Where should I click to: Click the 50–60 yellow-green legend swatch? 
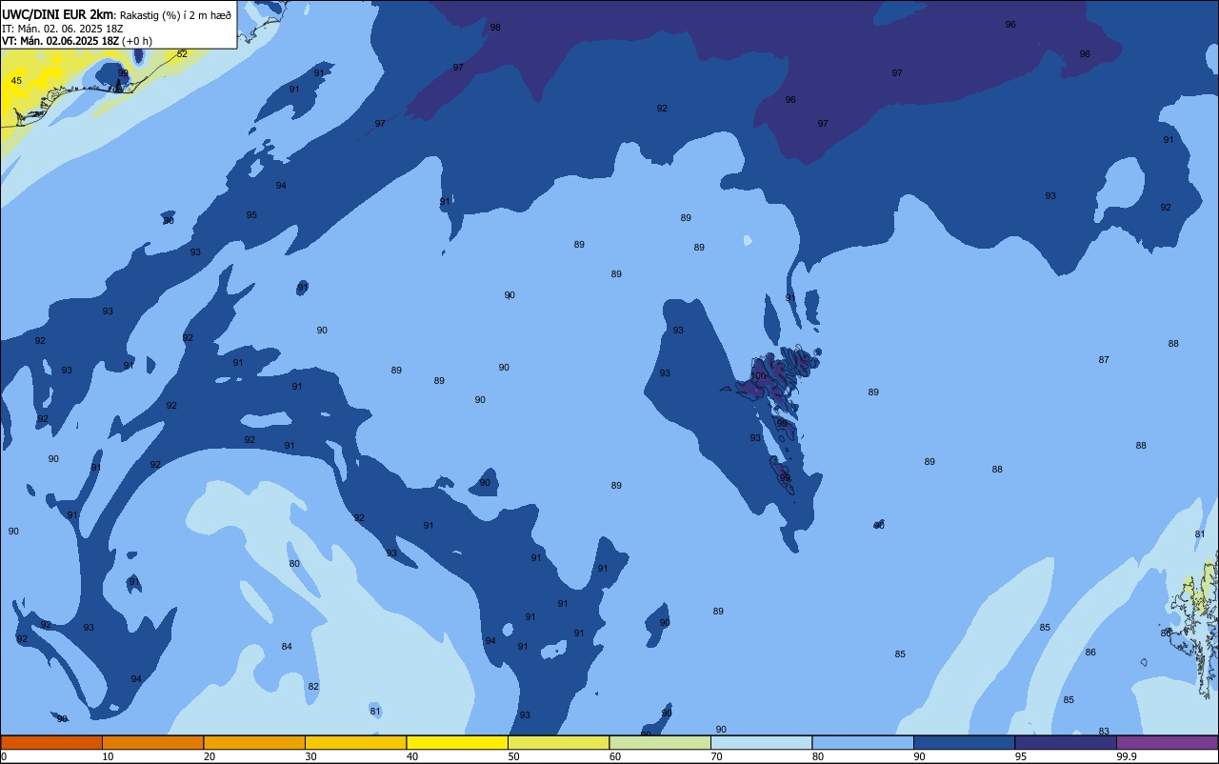pos(558,742)
